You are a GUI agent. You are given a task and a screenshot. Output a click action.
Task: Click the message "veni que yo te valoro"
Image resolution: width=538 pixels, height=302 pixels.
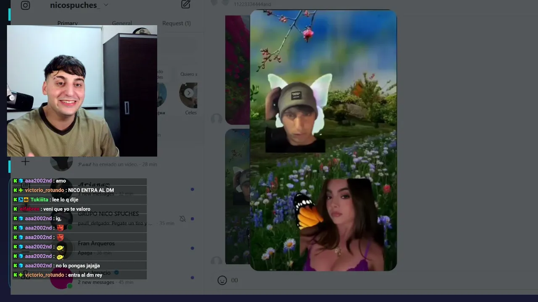[67, 209]
